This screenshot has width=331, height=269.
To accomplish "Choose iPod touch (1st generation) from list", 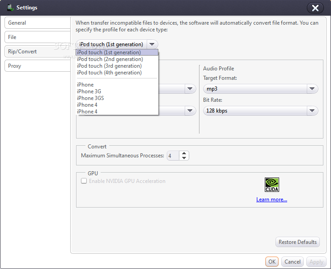I will pyautogui.click(x=117, y=52).
